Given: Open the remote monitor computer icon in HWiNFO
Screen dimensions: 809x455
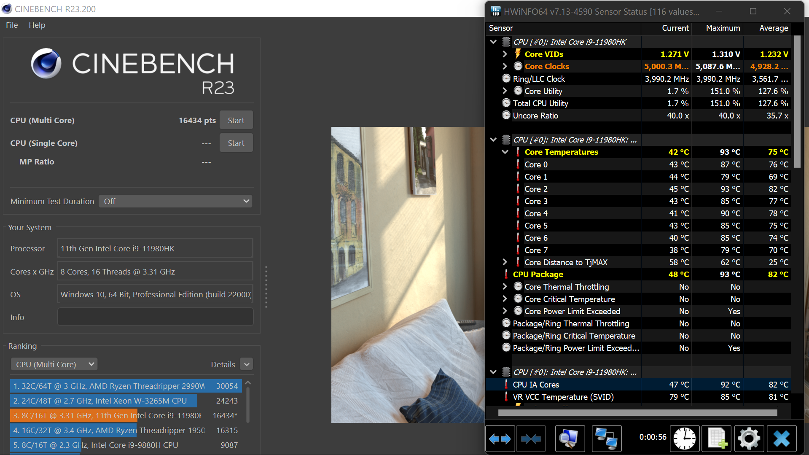Looking at the screenshot, I should click(570, 439).
